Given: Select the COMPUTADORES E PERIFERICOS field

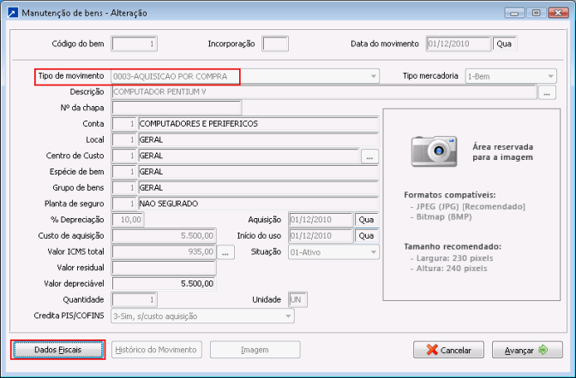Looking at the screenshot, I should [258, 124].
